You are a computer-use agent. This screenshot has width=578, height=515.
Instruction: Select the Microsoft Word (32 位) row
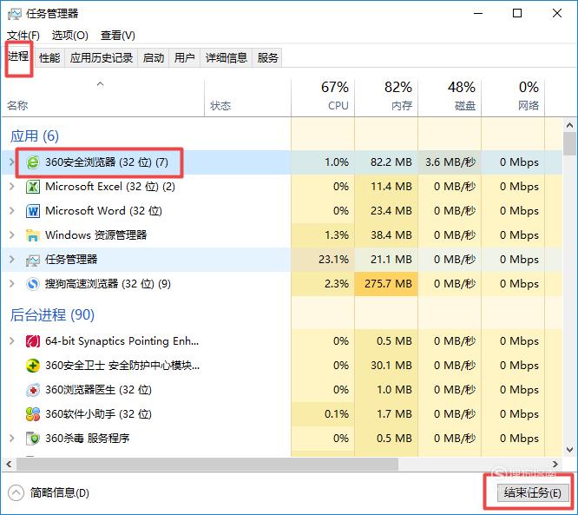pos(282,211)
